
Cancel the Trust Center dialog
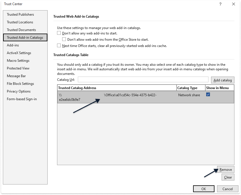coord(227,189)
